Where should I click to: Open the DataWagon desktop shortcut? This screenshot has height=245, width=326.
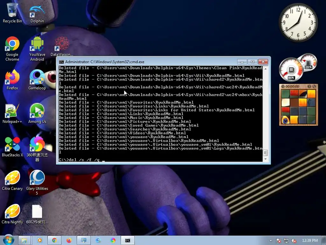click(62, 46)
